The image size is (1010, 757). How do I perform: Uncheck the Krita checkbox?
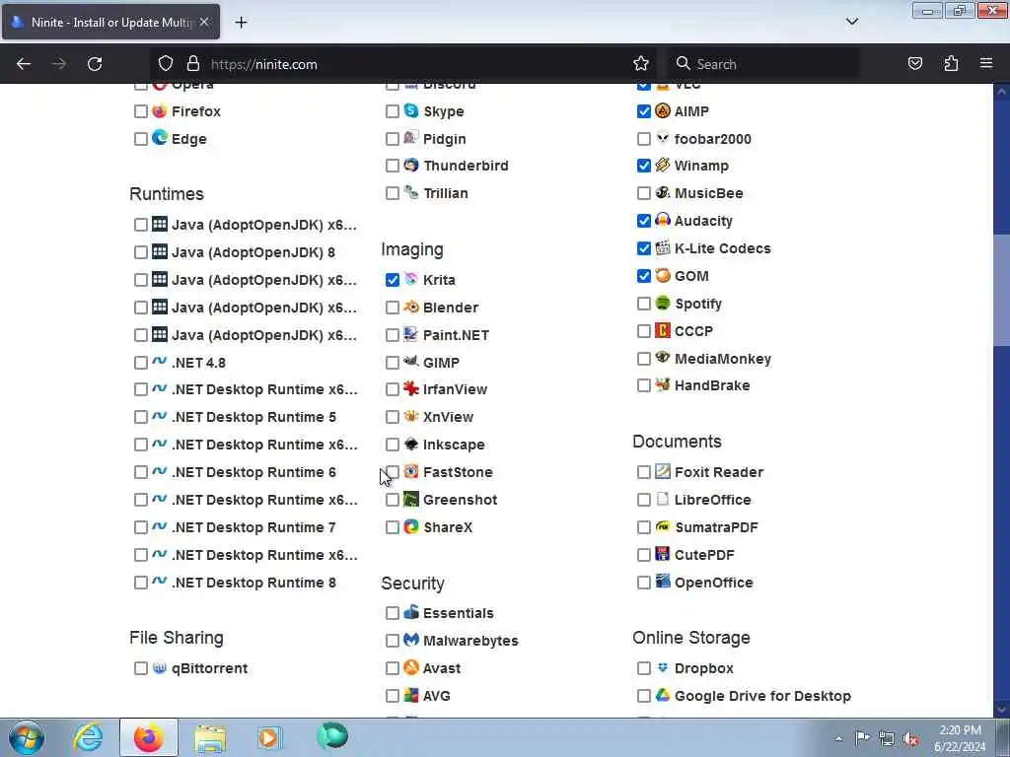pos(393,279)
